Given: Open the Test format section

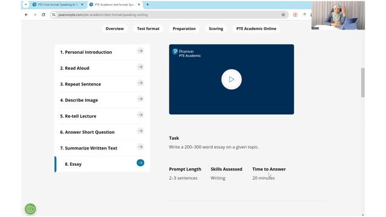Looking at the screenshot, I should (148, 28).
